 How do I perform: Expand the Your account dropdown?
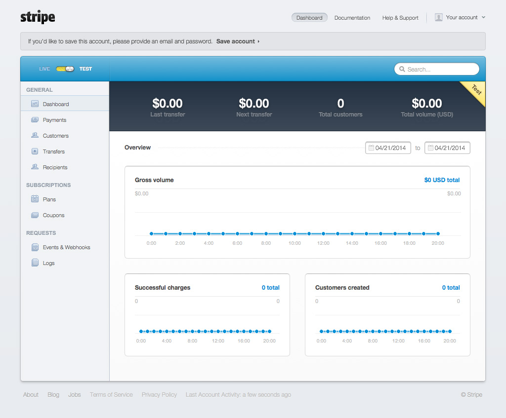point(460,17)
